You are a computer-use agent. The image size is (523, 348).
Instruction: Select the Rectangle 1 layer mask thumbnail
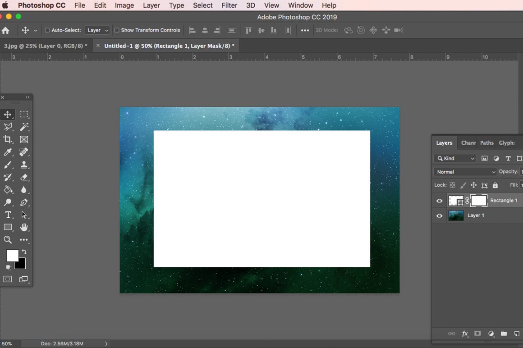[x=479, y=201]
